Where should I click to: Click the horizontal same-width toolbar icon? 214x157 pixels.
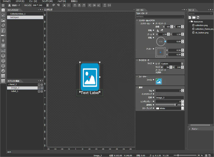pos(109,5)
